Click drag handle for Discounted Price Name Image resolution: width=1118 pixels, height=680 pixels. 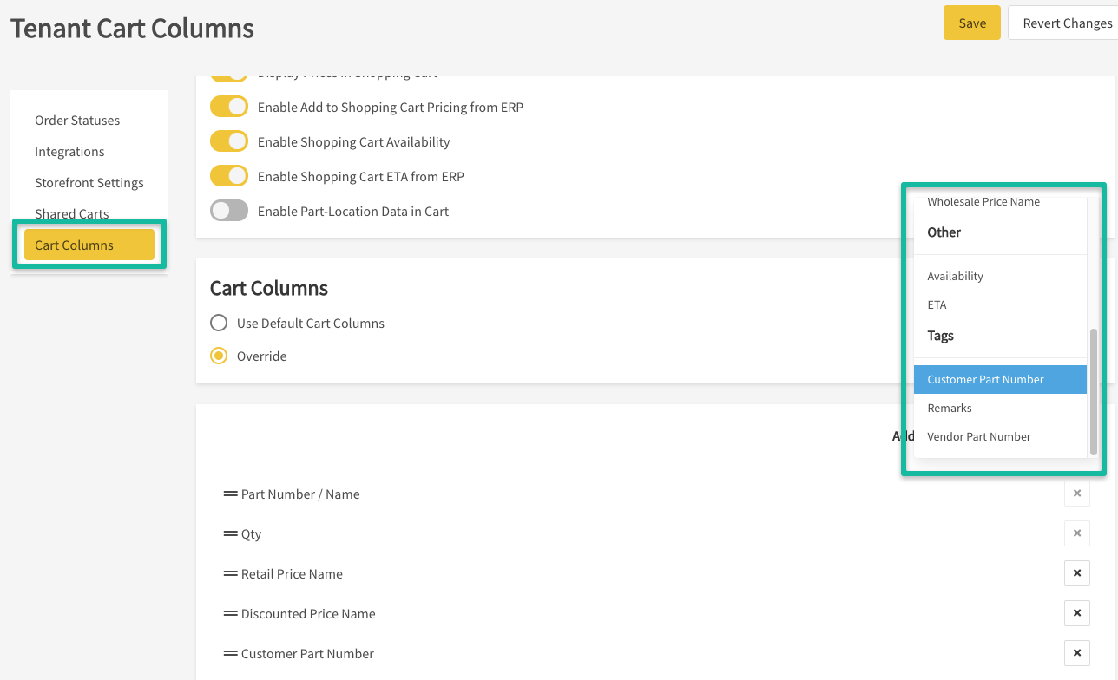[230, 613]
